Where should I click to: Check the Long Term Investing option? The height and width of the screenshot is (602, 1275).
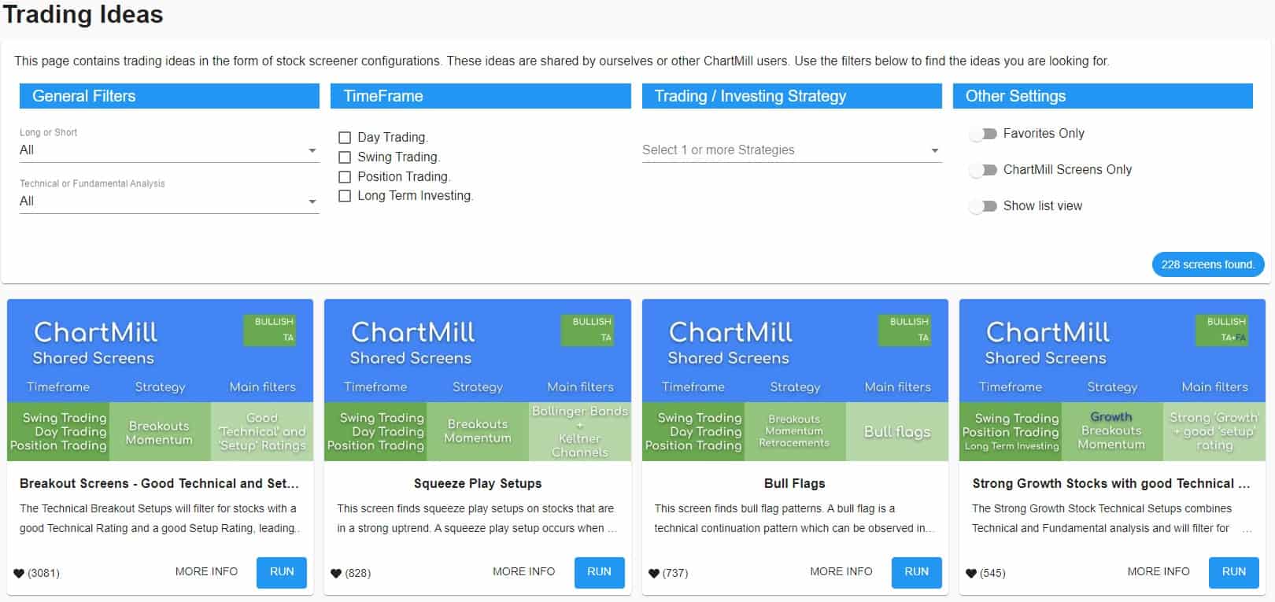pos(344,195)
